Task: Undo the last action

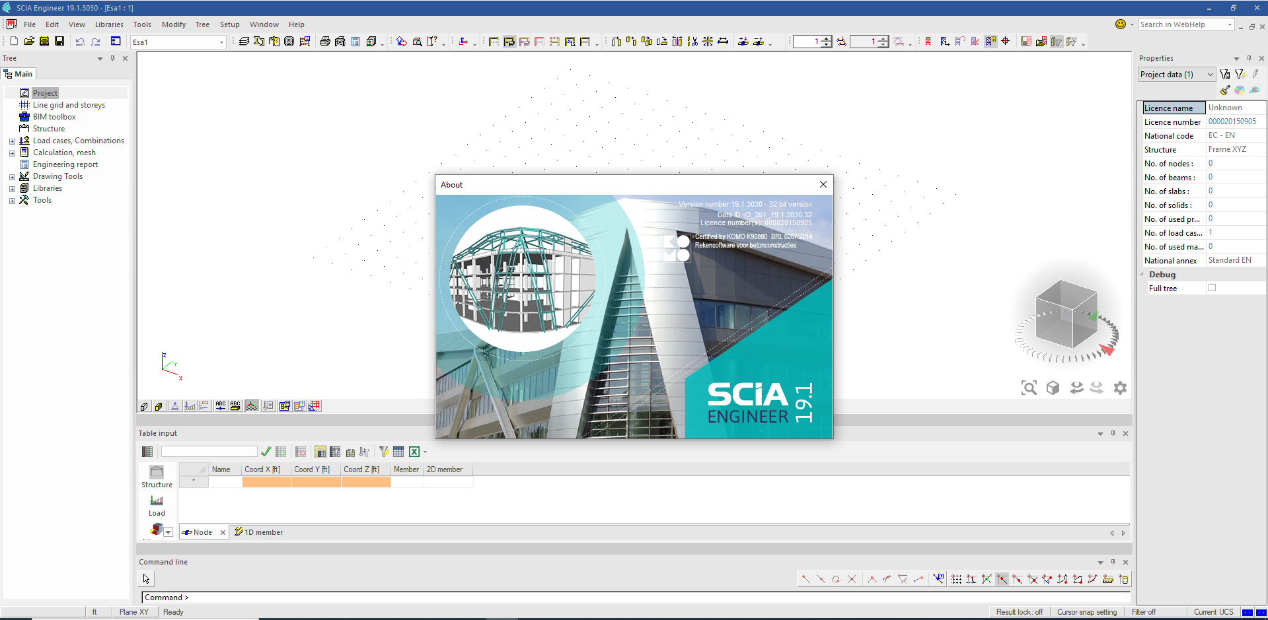Action: pyautogui.click(x=80, y=42)
